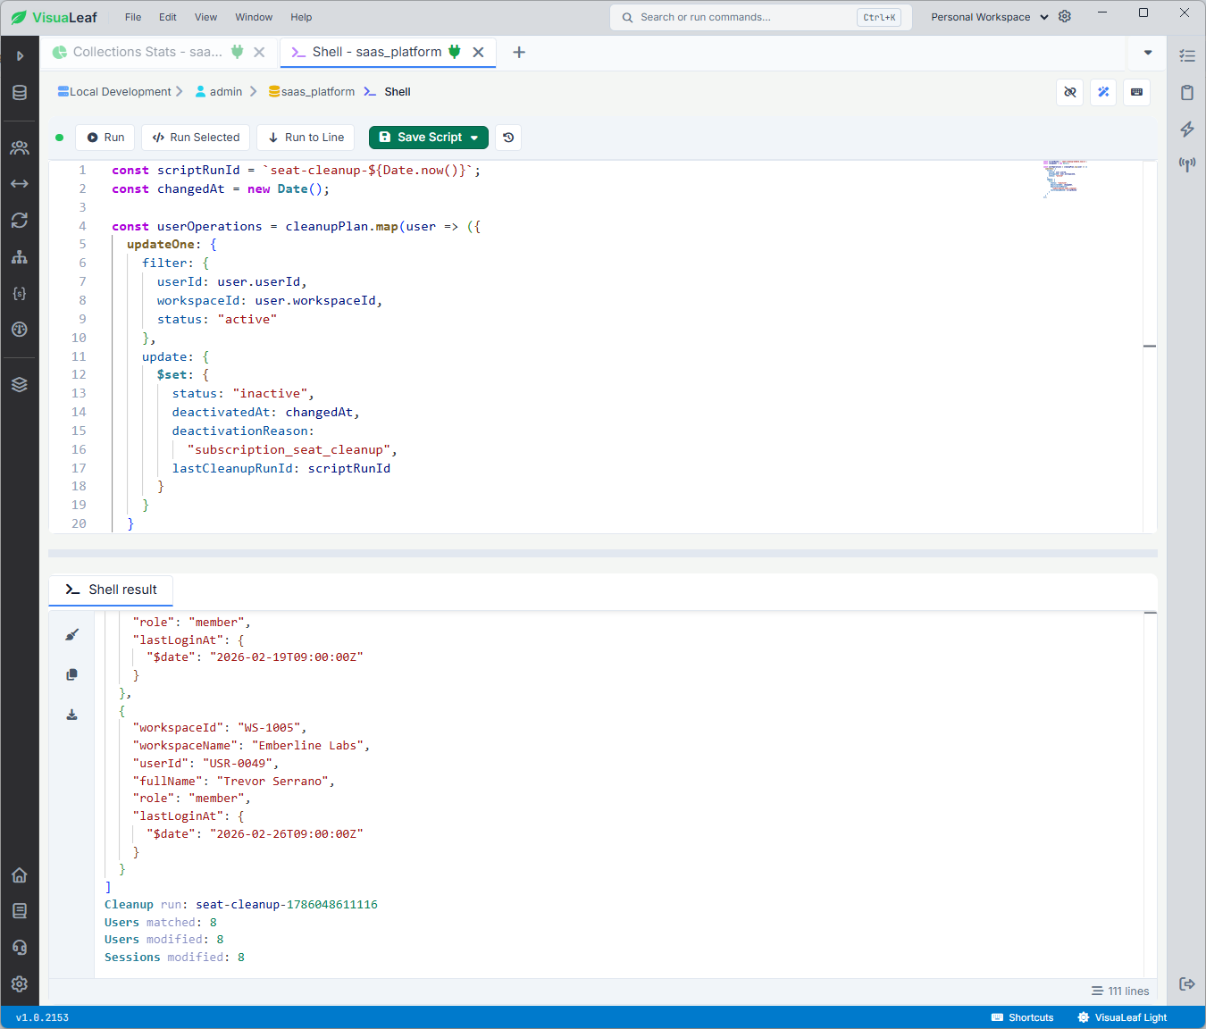Click the keyboard icon in shell toolbar

tap(1136, 92)
